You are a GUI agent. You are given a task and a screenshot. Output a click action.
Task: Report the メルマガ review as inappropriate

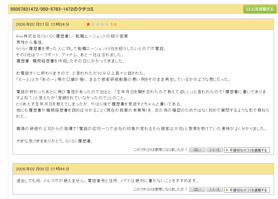tap(247, 190)
